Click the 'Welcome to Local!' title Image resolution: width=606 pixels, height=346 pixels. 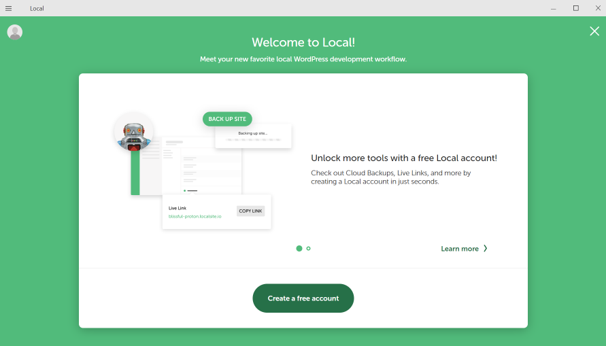303,42
